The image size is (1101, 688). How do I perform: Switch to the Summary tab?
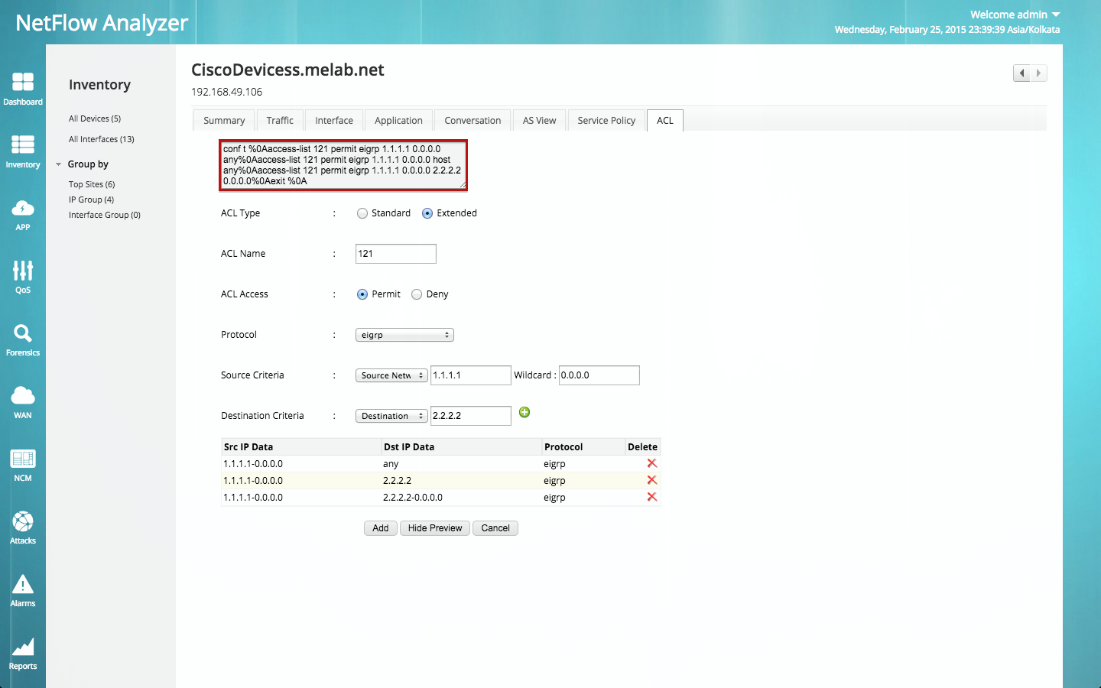tap(224, 121)
